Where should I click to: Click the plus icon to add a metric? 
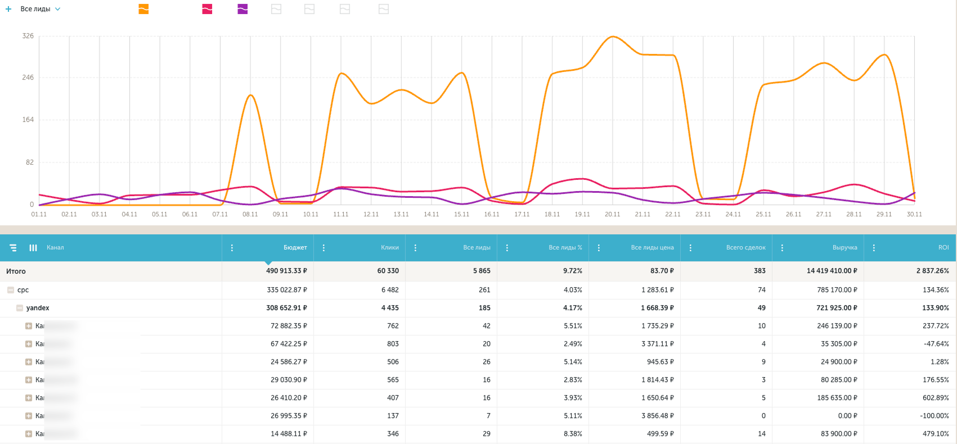coord(8,9)
